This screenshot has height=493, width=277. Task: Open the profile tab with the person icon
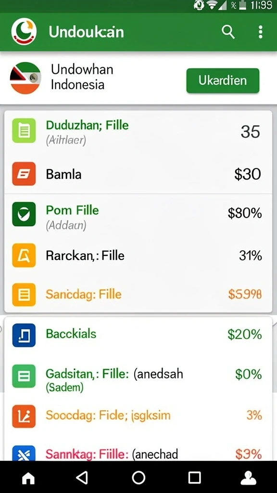248,478
